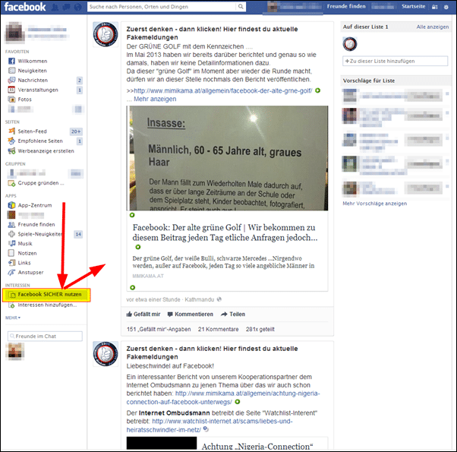
Task: Click the Musik sidebar icon
Action: click(11, 244)
